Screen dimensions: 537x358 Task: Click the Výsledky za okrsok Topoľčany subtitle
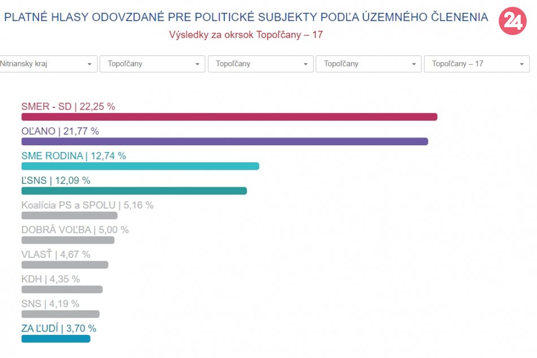[x=246, y=34]
